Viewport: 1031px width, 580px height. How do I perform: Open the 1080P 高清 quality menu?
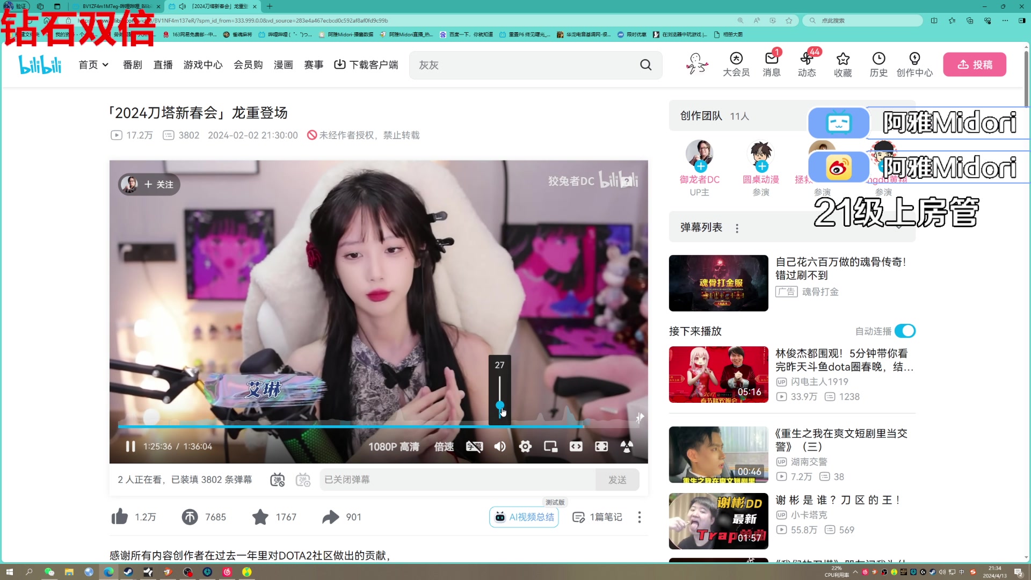[394, 446]
